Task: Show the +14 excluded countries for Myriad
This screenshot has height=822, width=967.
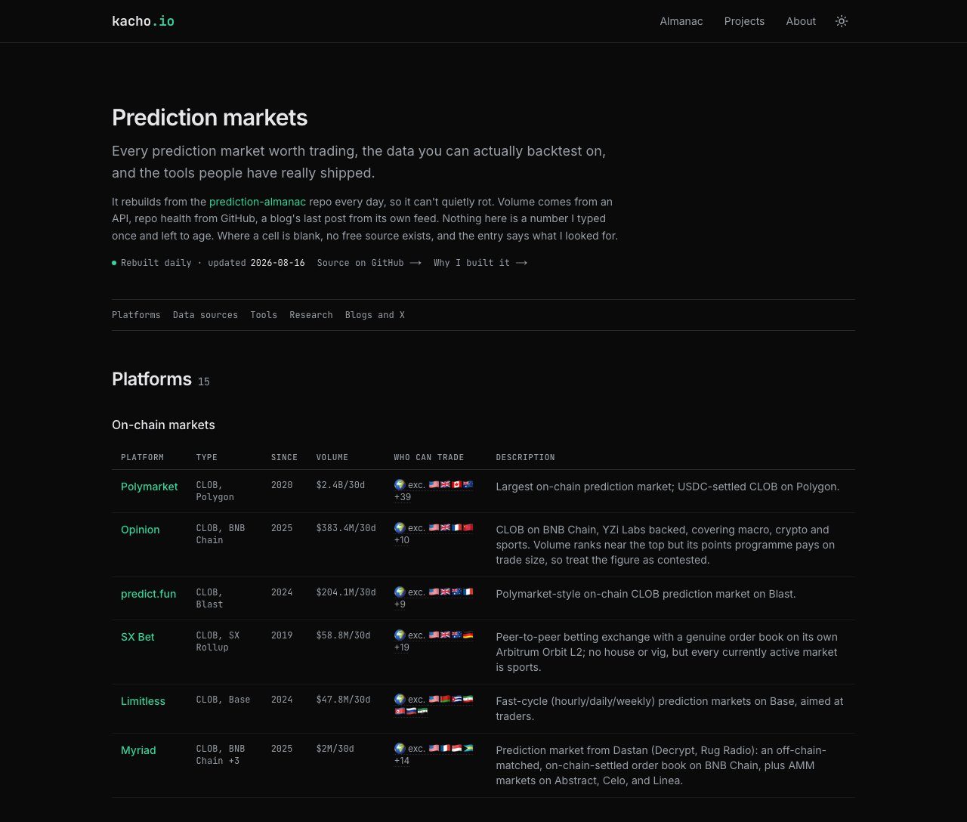Action: (x=402, y=761)
